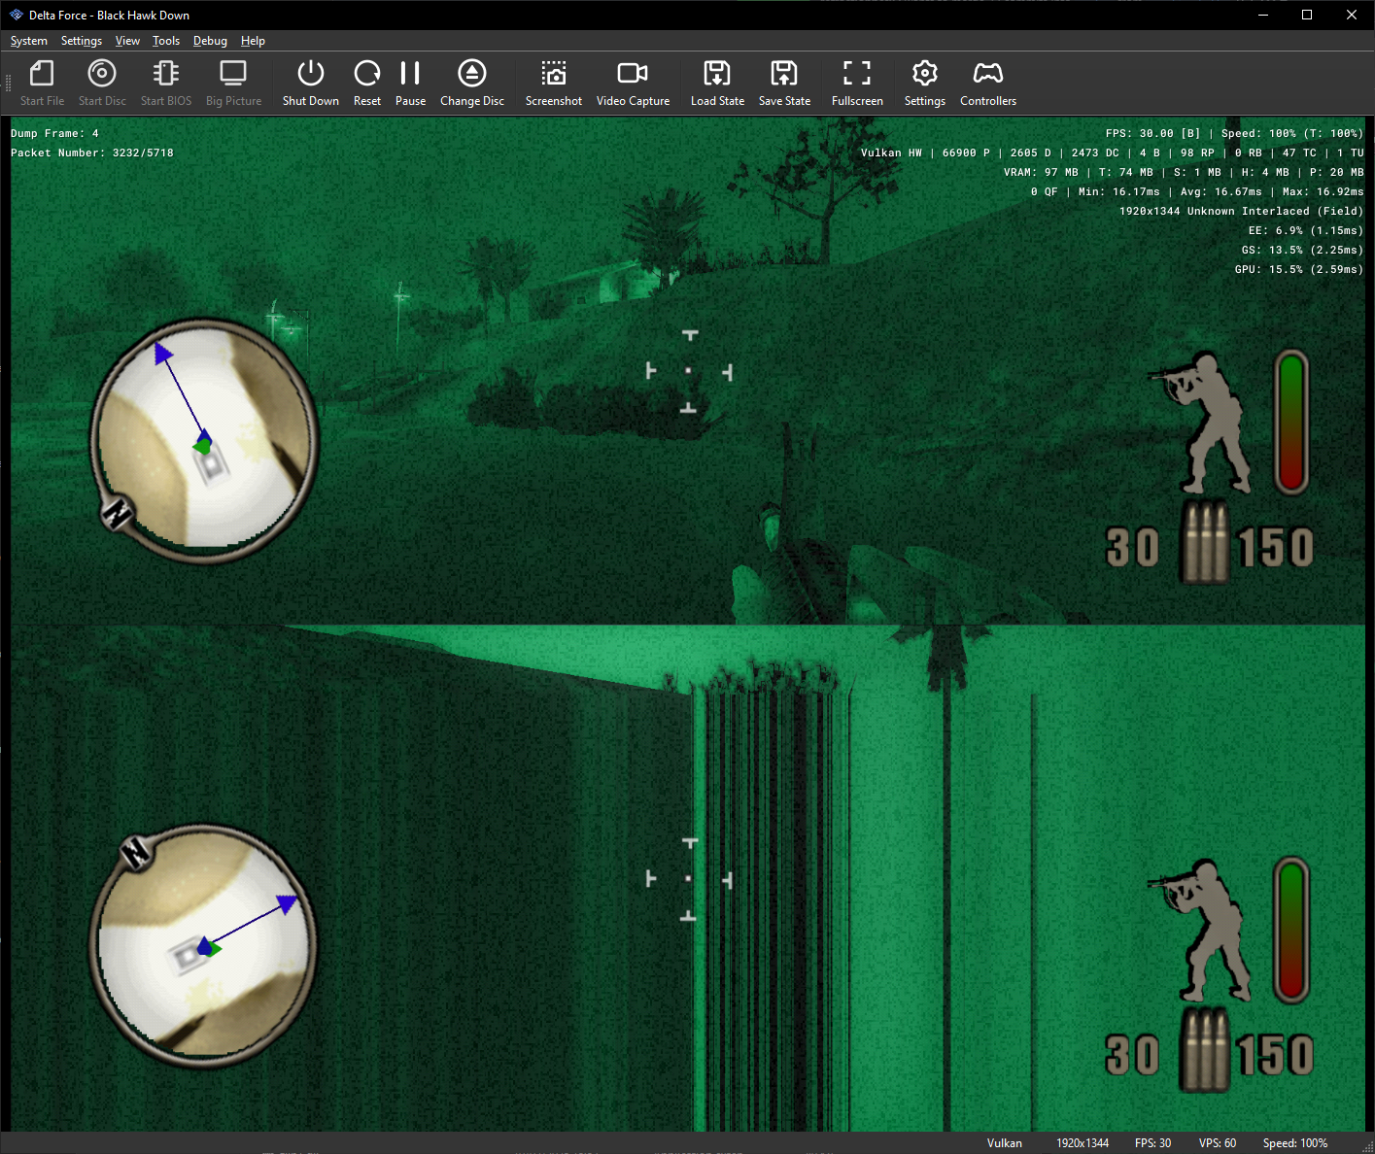Click the 1920x1344 resolution in status bar
Screen dimensions: 1375x1154
1083,1143
